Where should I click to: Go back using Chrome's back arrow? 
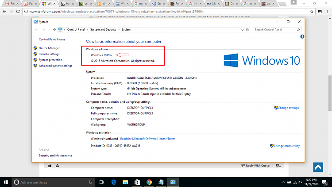coord(4,12)
